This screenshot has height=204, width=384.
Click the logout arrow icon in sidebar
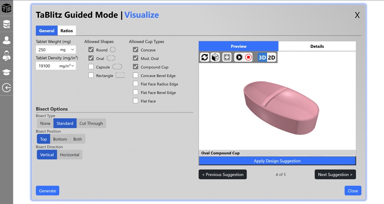tap(7, 88)
